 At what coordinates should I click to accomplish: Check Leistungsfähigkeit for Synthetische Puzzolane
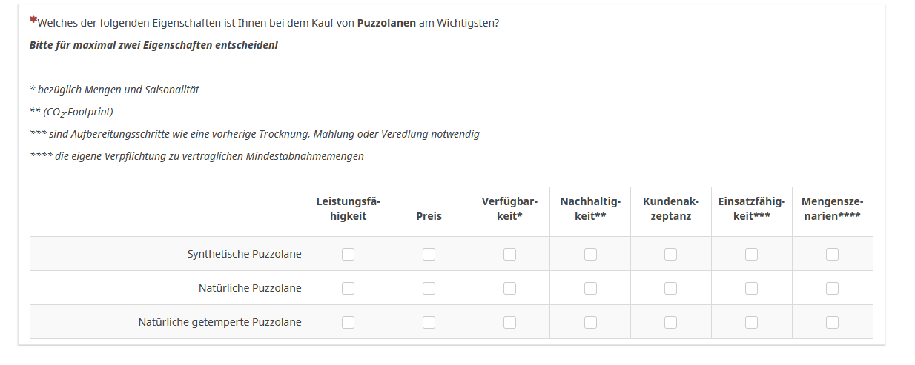[x=348, y=254]
